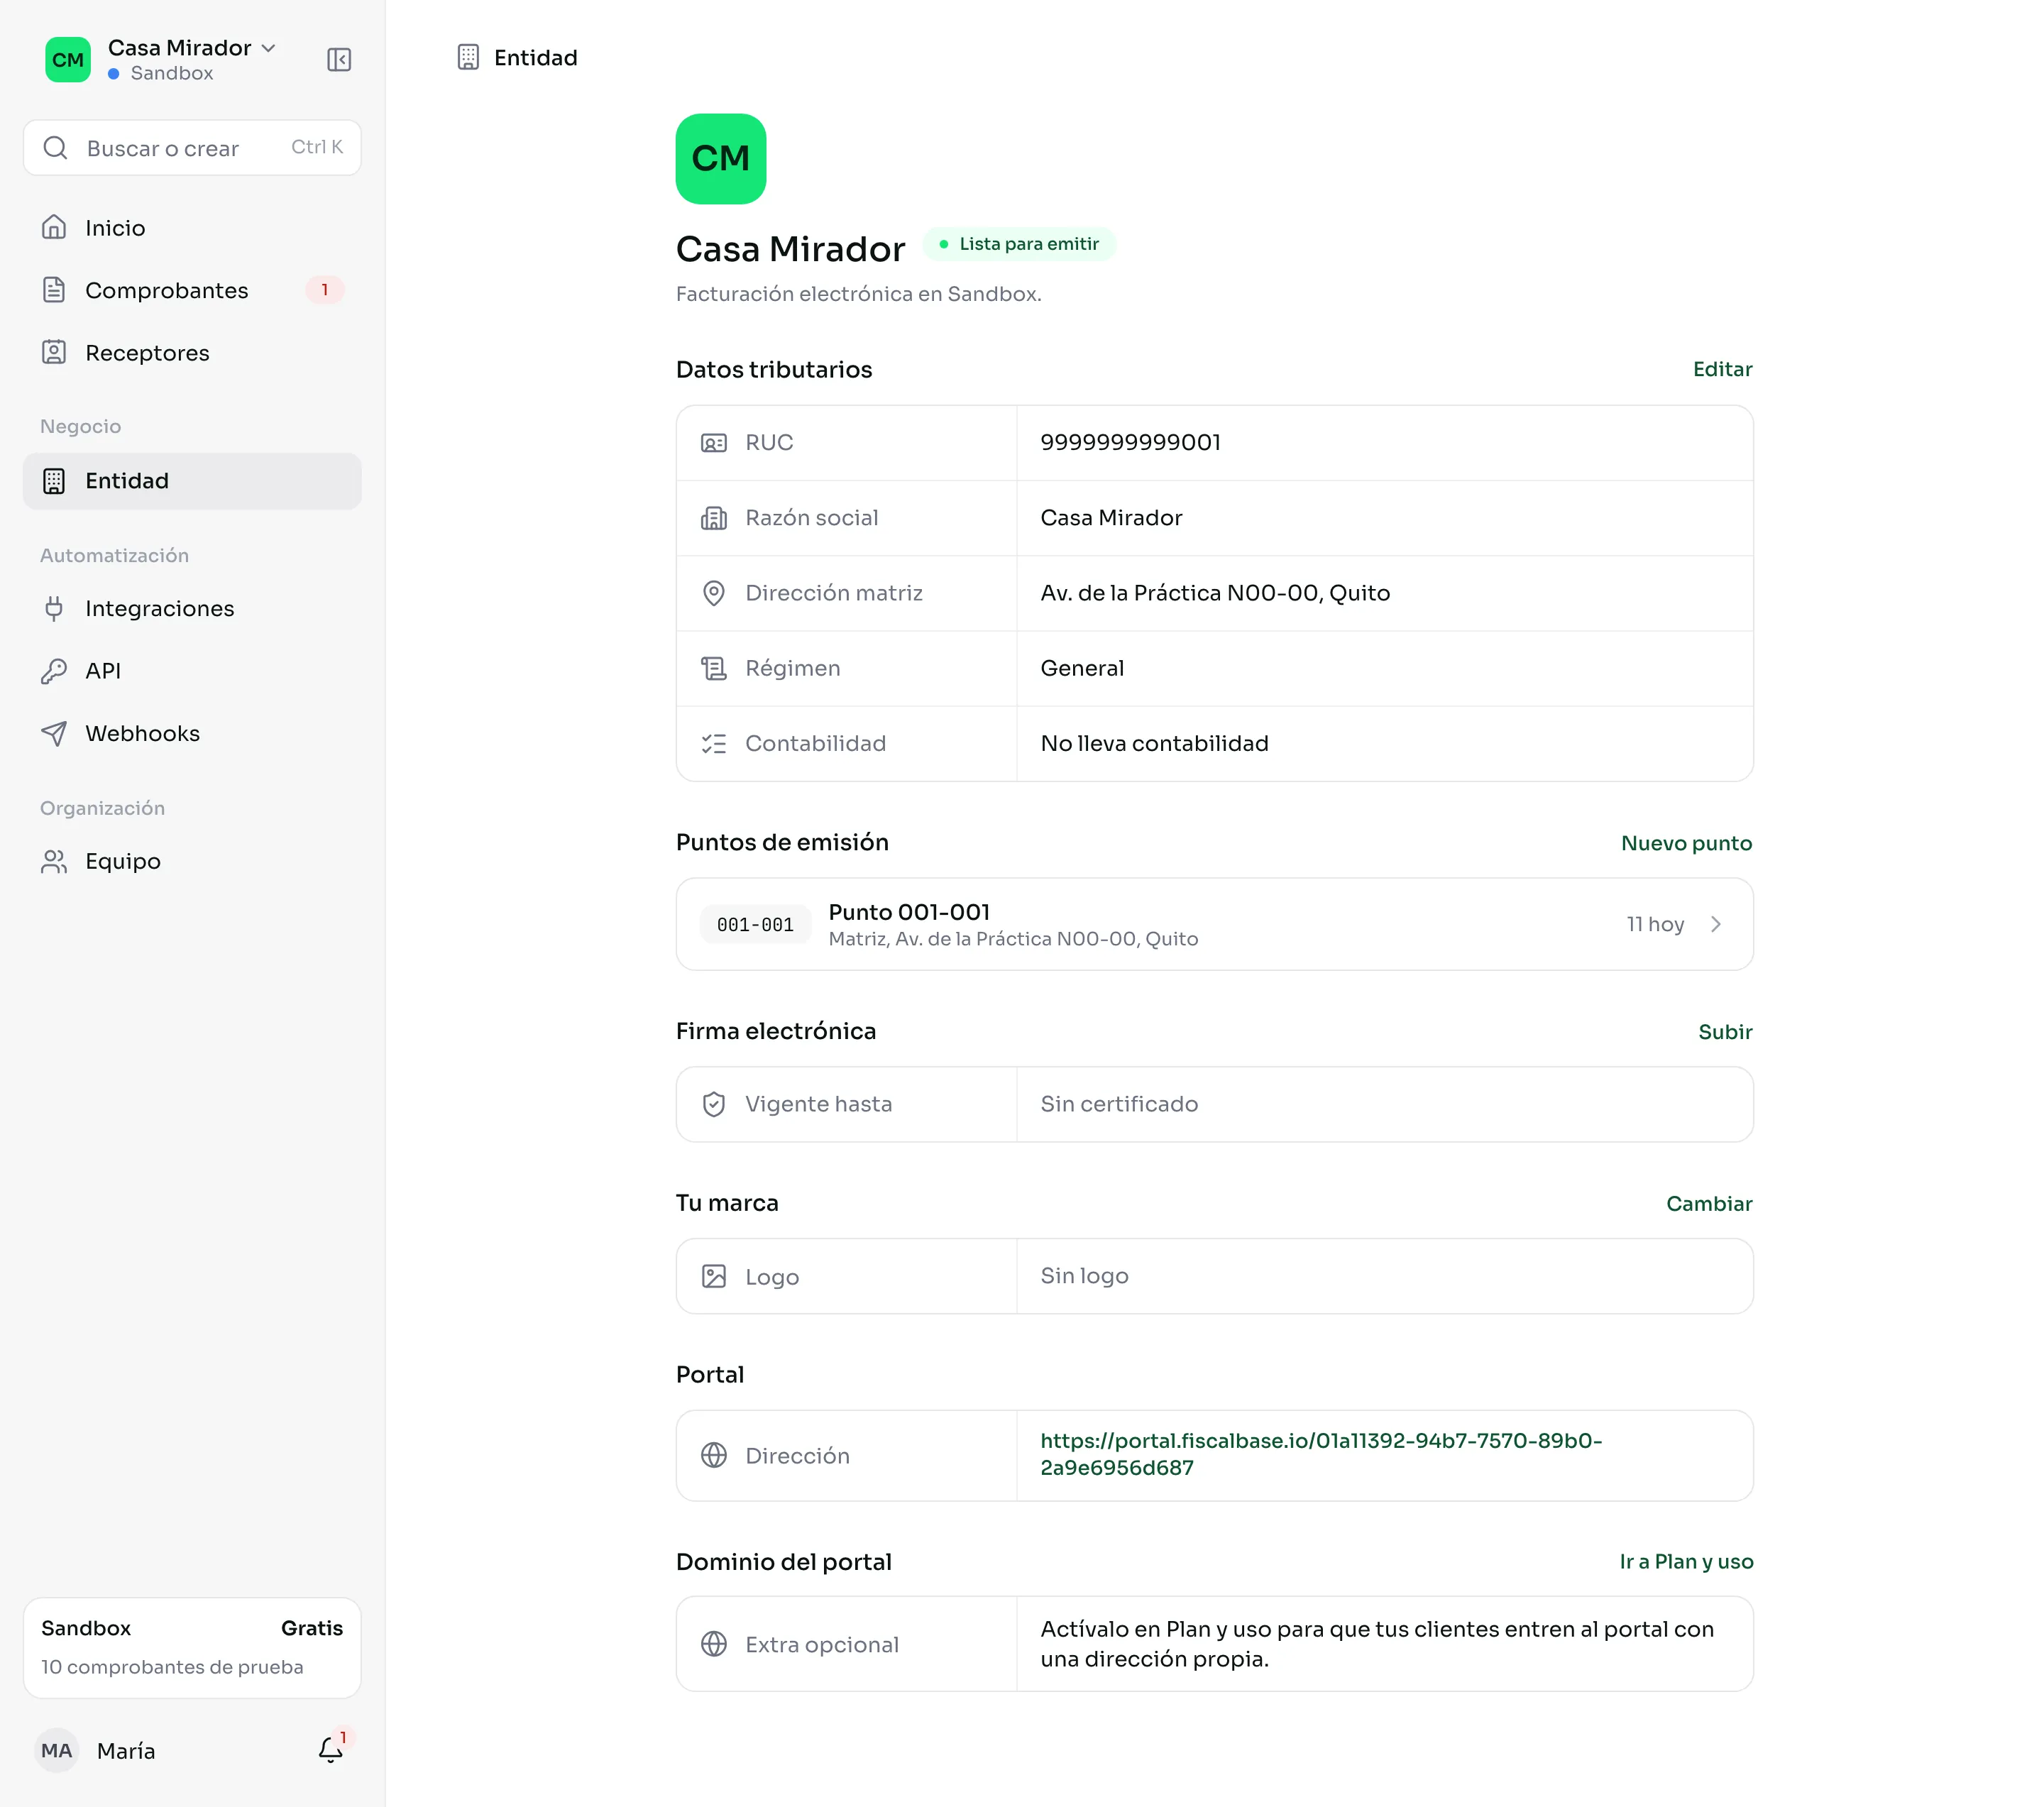Screen dimensions: 2044x1807
Task: Click the Webhooks paper plane icon
Action: click(x=54, y=733)
